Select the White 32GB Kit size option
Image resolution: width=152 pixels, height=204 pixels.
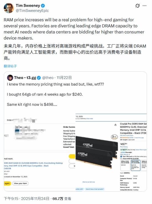[125, 165]
